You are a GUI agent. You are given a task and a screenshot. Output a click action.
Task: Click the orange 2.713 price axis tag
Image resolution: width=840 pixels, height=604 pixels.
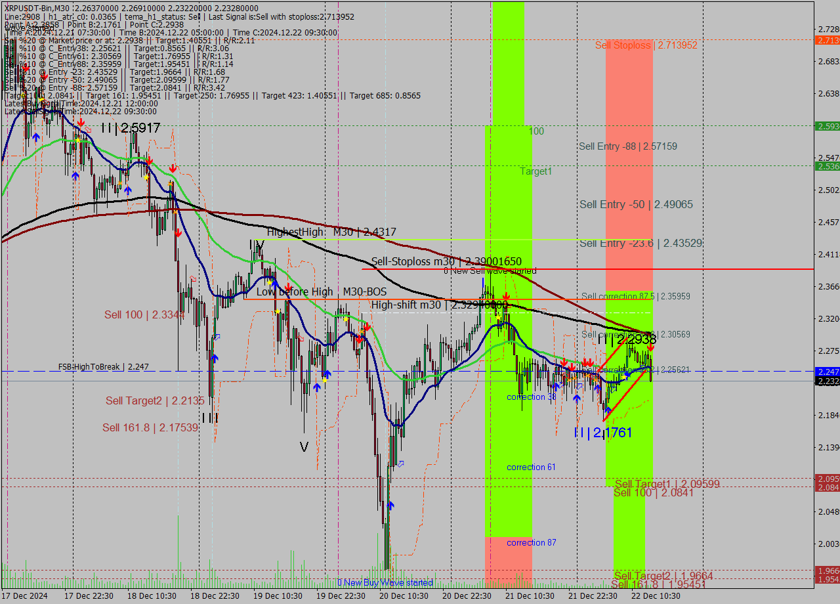[x=826, y=41]
